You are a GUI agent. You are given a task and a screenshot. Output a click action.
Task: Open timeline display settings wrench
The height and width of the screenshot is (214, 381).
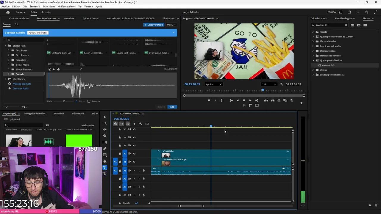click(x=140, y=124)
